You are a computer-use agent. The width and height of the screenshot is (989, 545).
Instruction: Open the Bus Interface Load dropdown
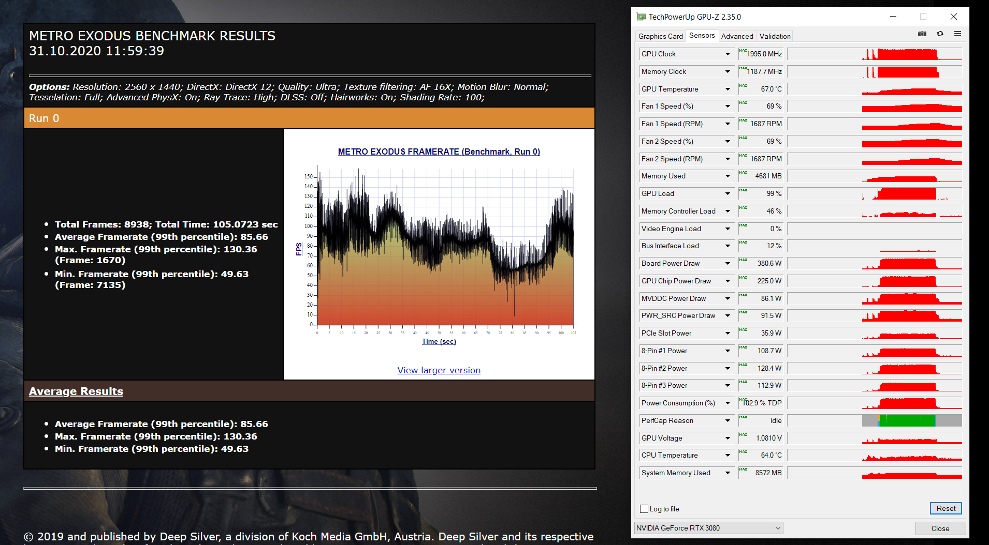[x=728, y=246]
